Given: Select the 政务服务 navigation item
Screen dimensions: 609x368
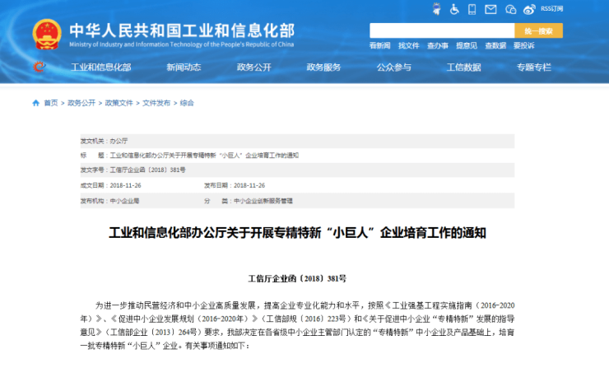Looking at the screenshot, I should click(323, 68).
